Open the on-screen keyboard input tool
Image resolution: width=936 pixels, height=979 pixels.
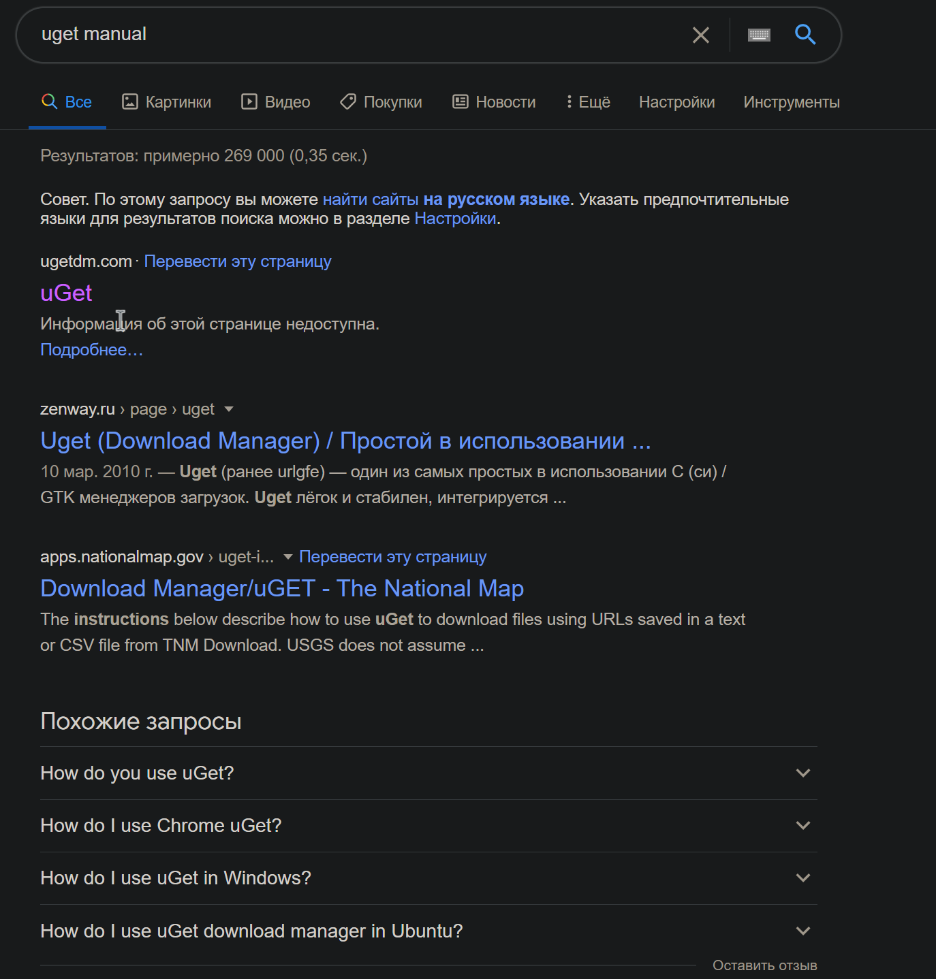point(759,35)
